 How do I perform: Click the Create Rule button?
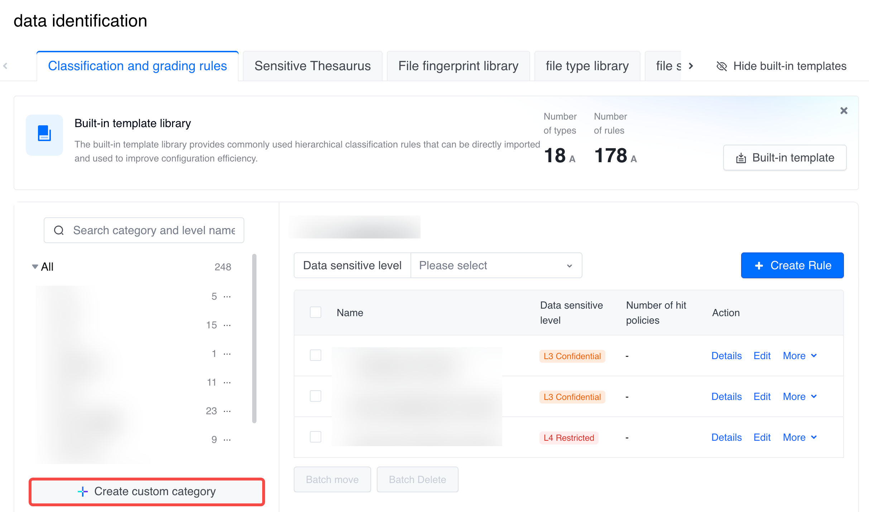click(792, 265)
